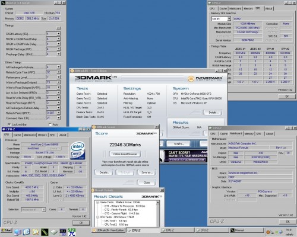The image size is (297, 237).
Task: Collapse the Game Tests tree node
Action: 97,203
